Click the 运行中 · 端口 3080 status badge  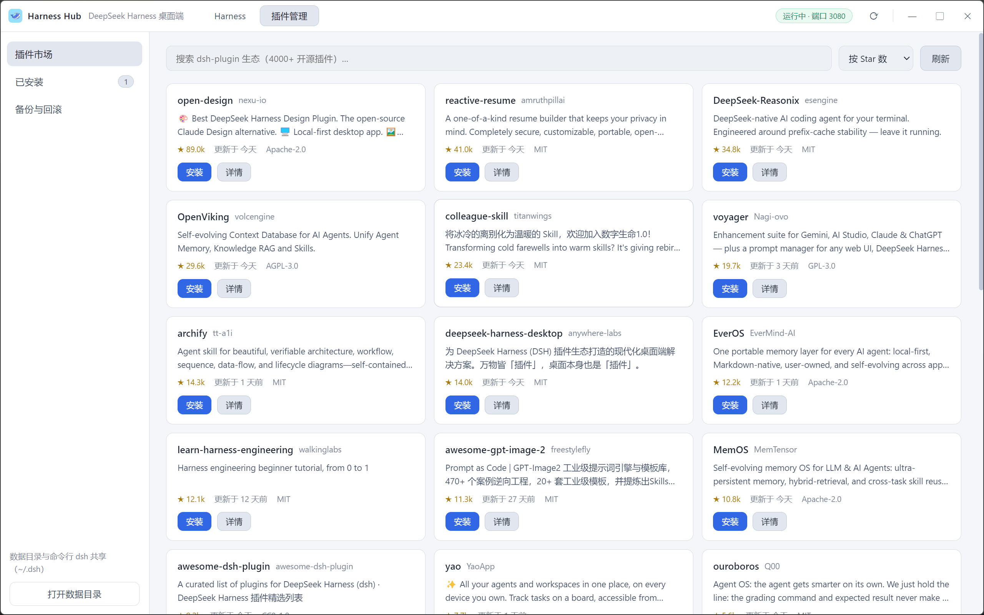(x=814, y=16)
